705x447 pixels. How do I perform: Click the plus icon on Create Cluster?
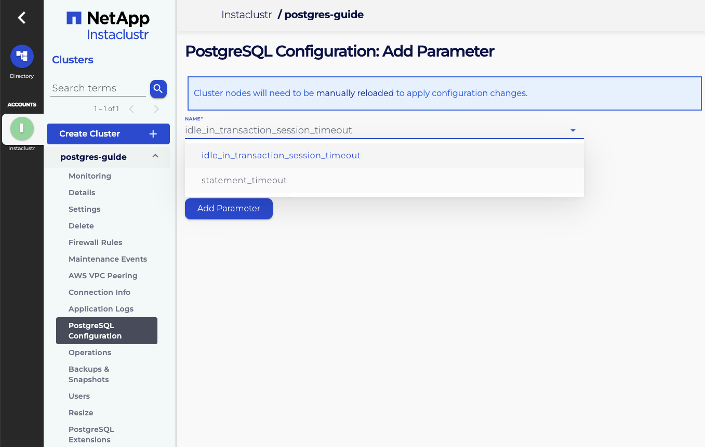point(153,134)
